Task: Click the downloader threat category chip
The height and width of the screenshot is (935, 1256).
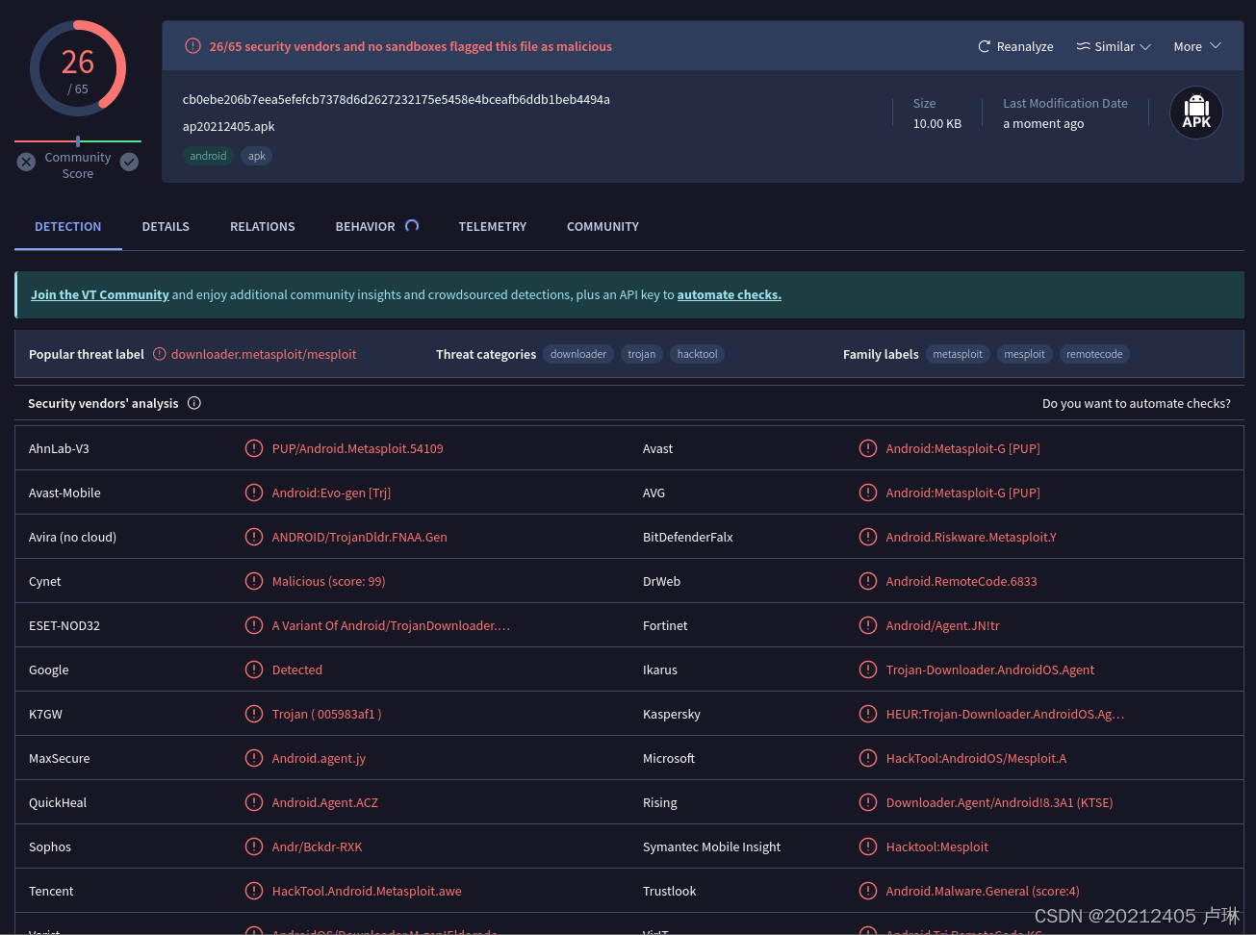Action: point(578,354)
